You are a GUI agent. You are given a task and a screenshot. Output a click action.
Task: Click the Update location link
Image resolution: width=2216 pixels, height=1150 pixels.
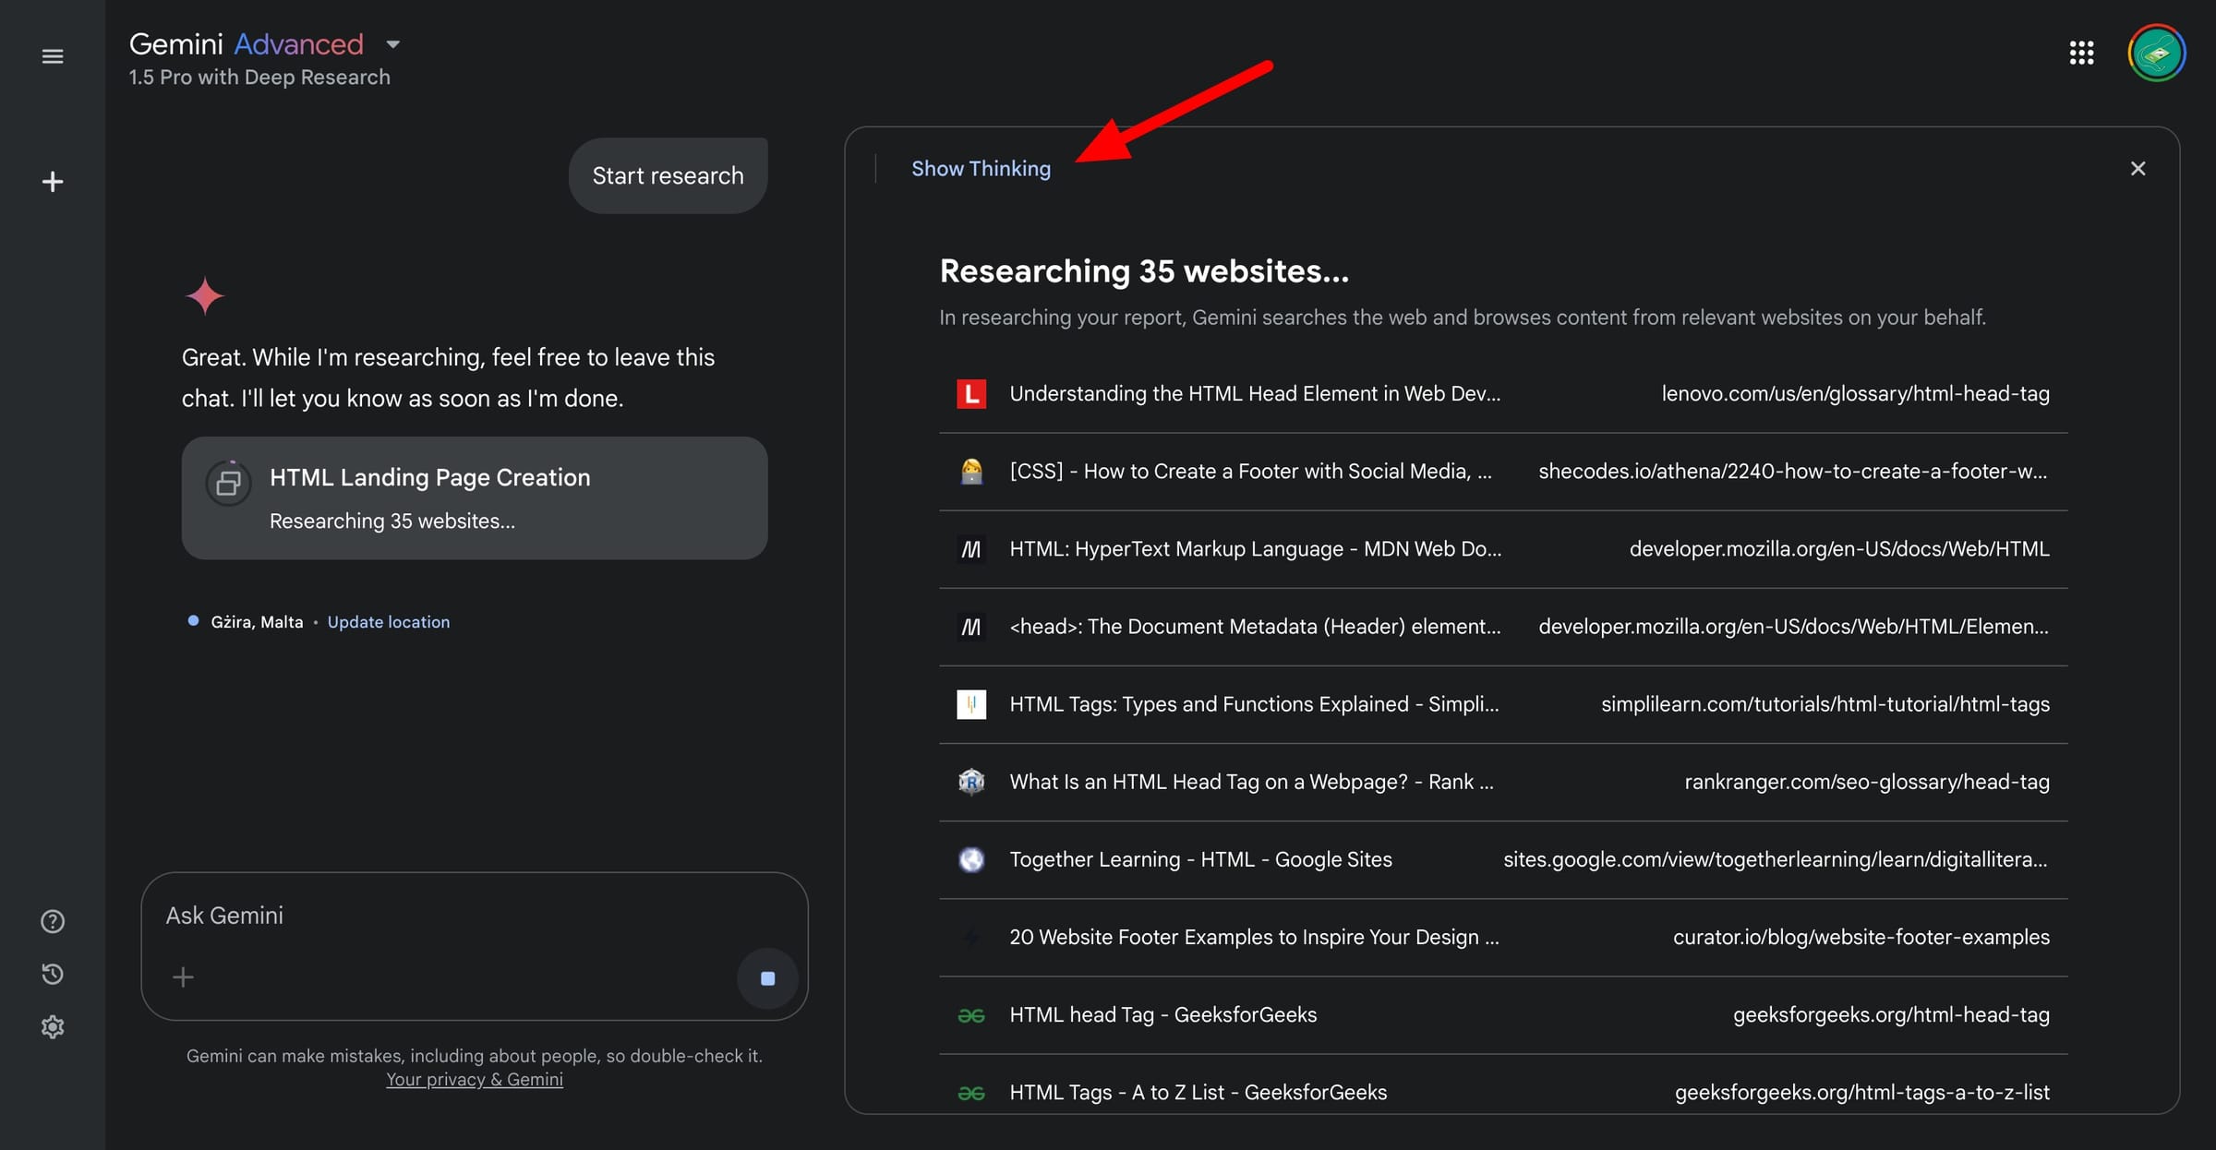click(x=389, y=622)
